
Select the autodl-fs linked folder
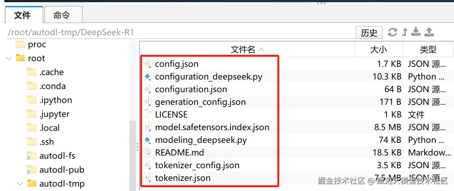57,156
